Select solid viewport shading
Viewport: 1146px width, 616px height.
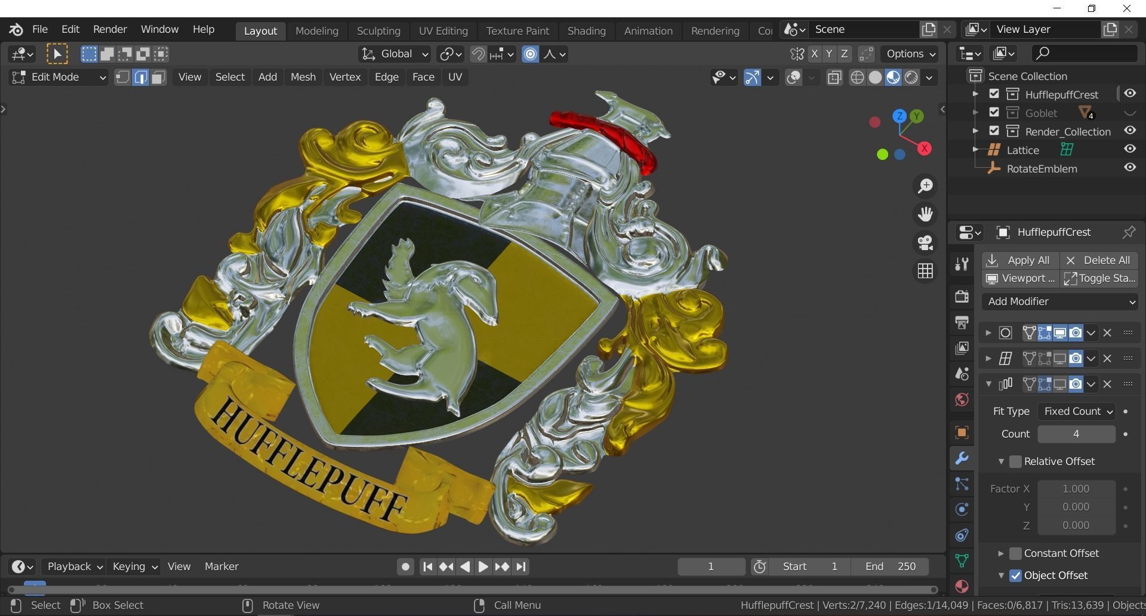[x=875, y=78]
